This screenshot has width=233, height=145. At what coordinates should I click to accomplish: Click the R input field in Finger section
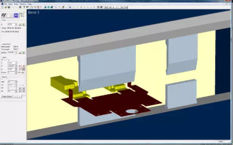pyautogui.click(x=12, y=69)
